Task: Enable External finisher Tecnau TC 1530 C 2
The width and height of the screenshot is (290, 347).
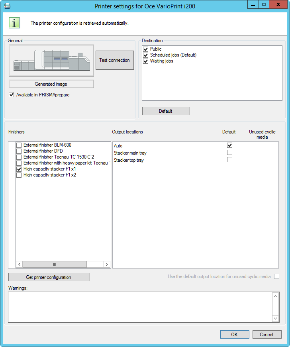Action: pyautogui.click(x=19, y=157)
